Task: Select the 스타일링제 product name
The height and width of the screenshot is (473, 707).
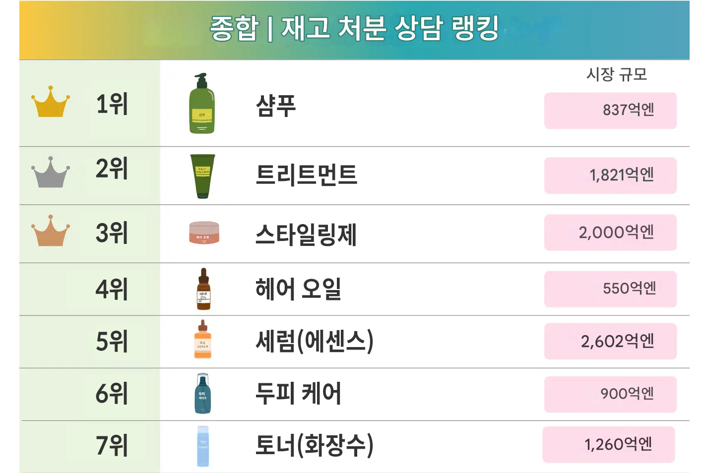Action: coord(306,234)
